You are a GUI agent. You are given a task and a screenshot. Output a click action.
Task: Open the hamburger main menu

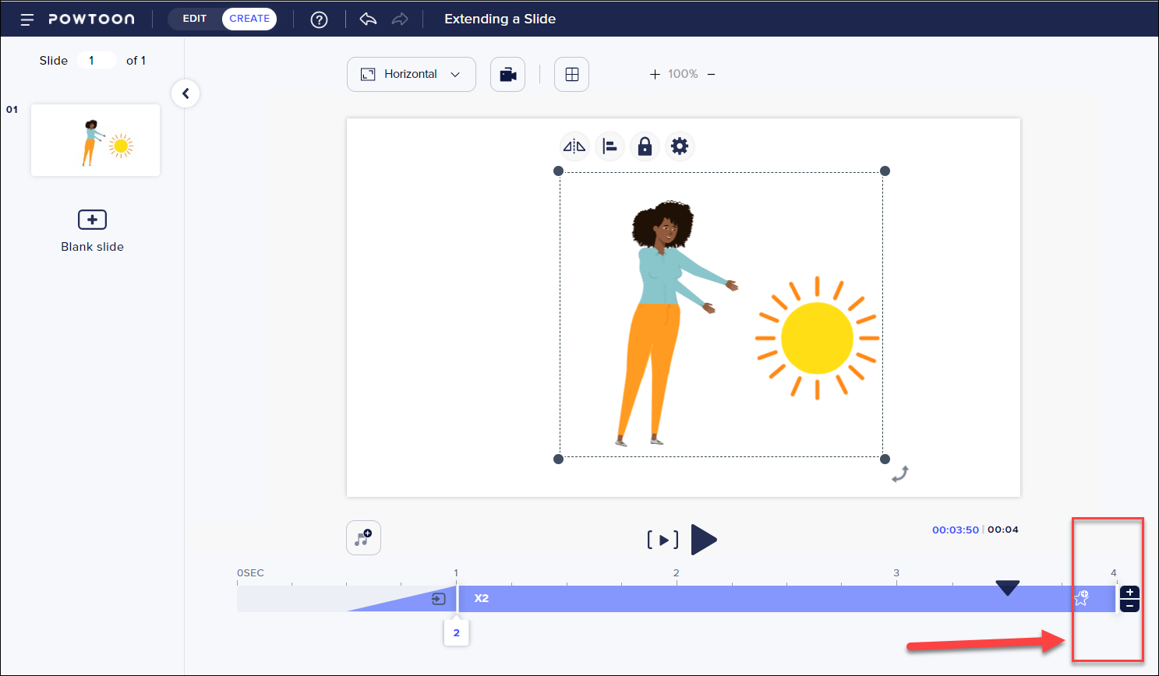(x=27, y=19)
